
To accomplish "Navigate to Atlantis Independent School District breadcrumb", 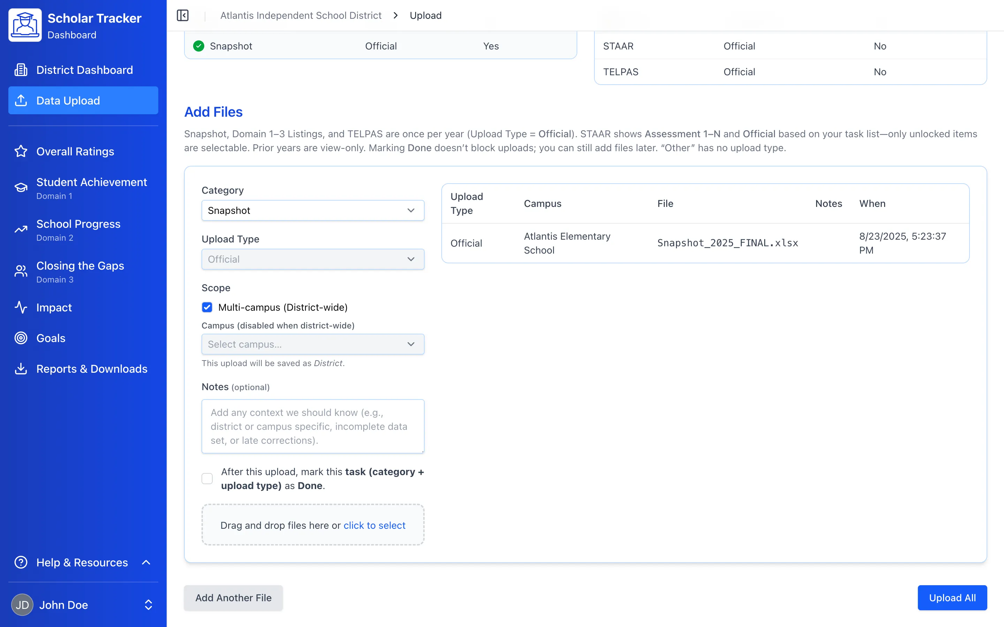I will pyautogui.click(x=301, y=15).
